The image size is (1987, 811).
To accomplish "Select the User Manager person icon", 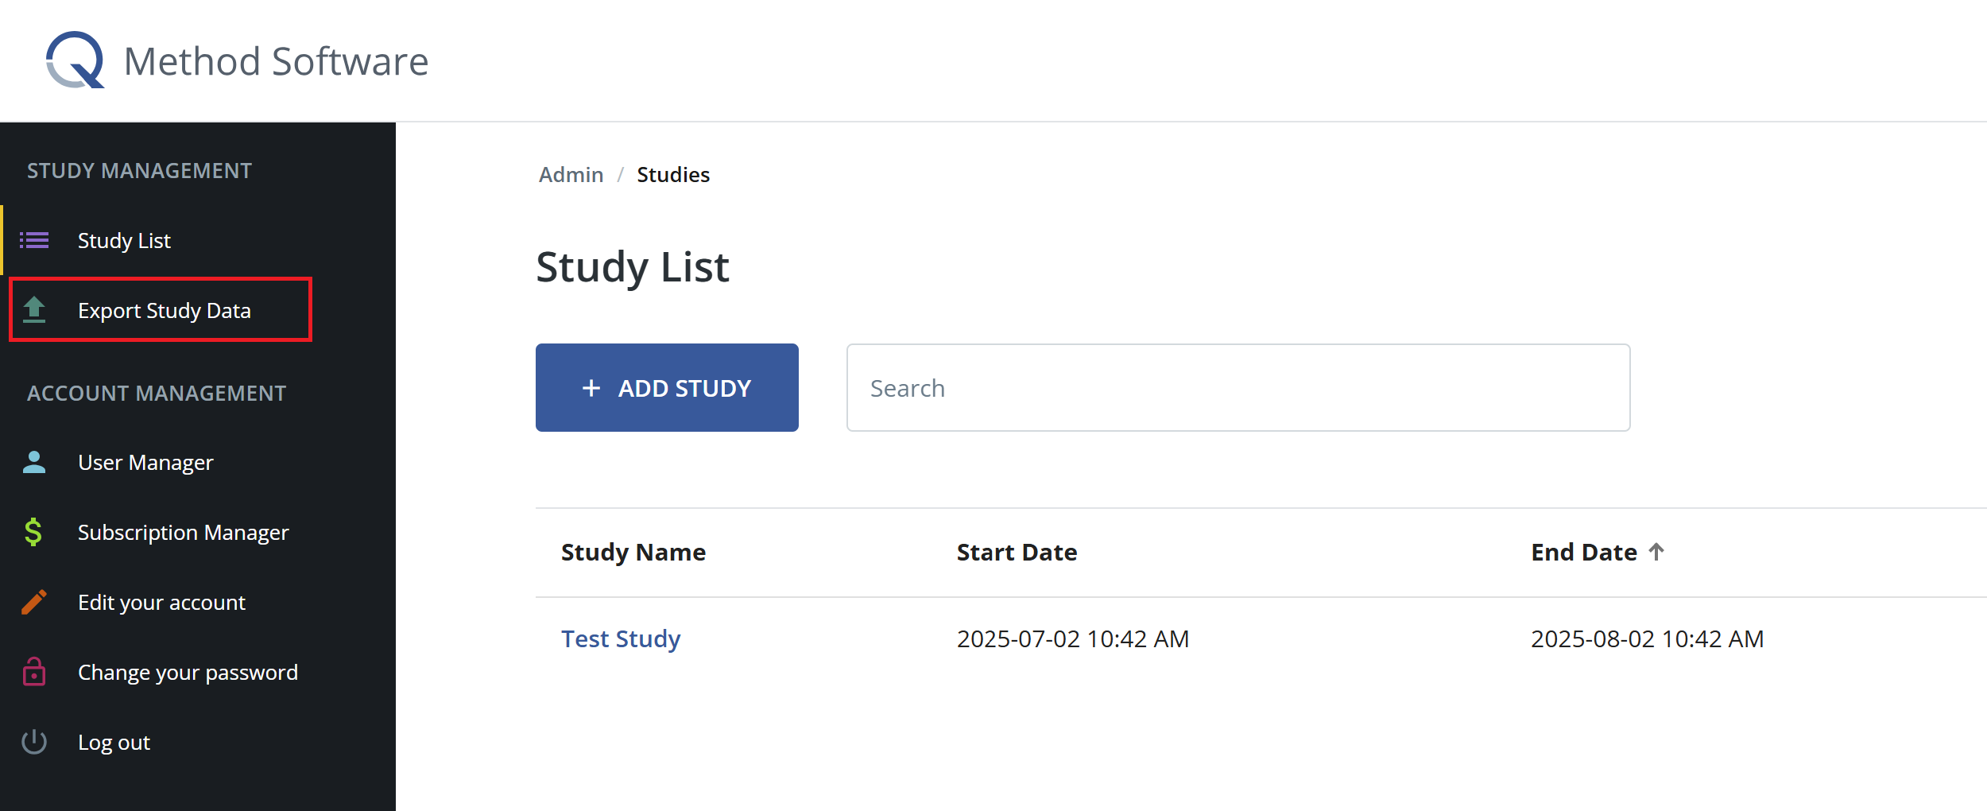I will tap(33, 462).
